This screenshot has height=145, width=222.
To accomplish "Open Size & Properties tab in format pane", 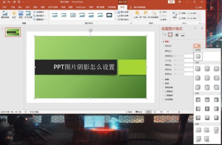I will (177, 35).
